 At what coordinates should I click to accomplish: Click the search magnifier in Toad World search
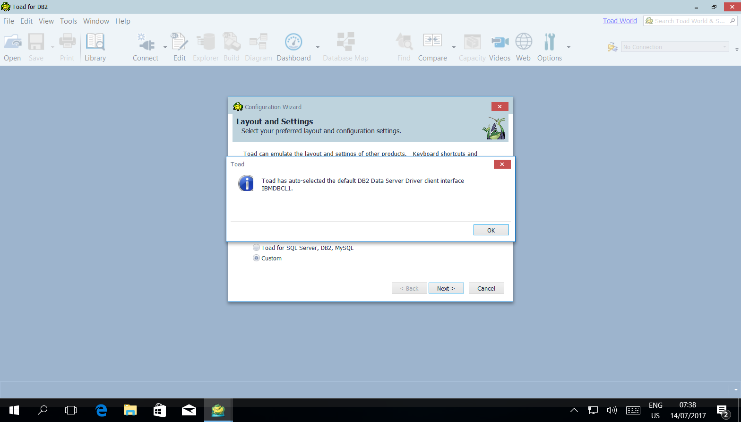pyautogui.click(x=732, y=21)
